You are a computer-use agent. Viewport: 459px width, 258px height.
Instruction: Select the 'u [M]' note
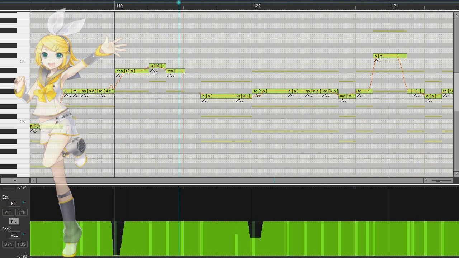click(157, 66)
